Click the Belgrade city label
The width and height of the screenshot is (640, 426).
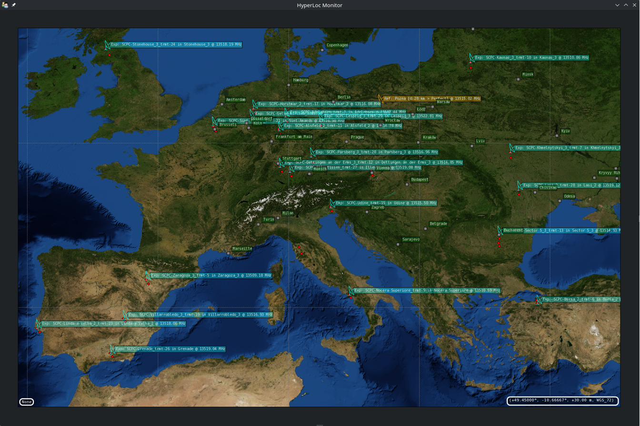439,224
